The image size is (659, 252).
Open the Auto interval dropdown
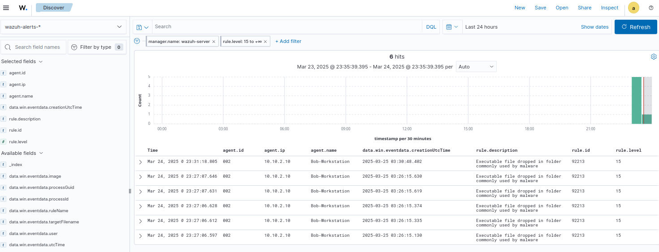point(476,67)
